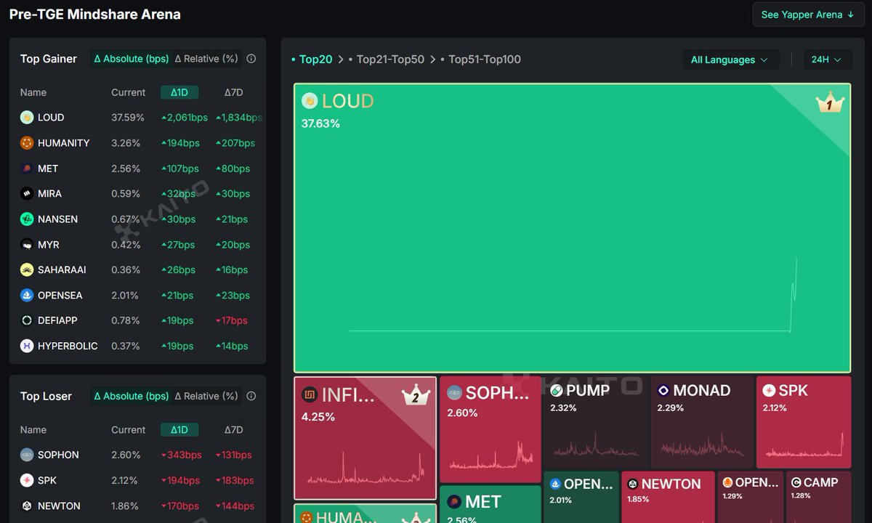
Task: Open the 24H timeframe dropdown
Action: point(827,60)
